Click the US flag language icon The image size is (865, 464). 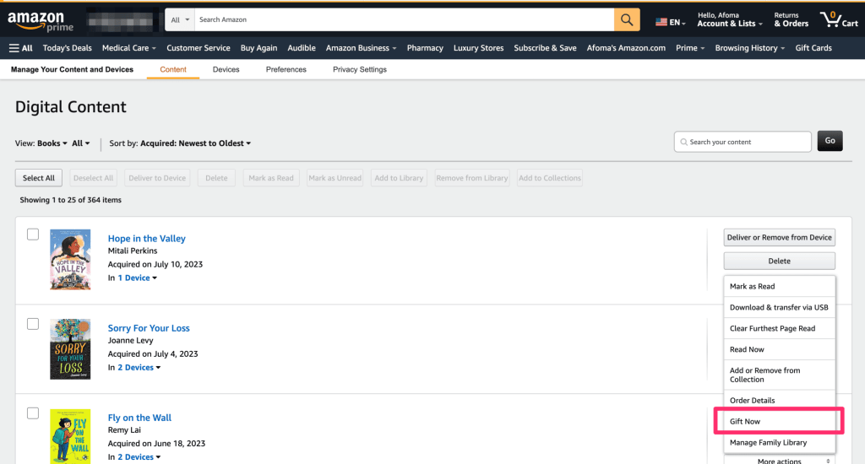pos(661,23)
